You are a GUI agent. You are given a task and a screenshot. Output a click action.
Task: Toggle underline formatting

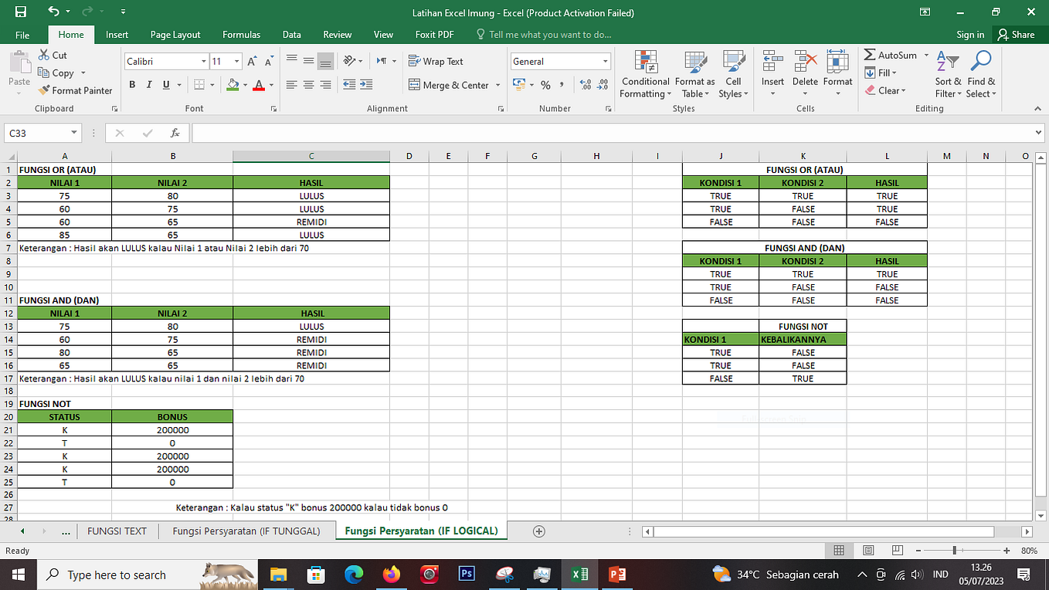point(164,85)
